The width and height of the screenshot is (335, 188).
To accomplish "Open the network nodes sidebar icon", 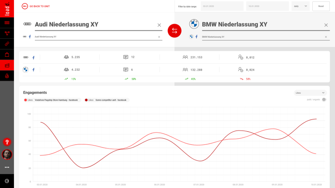I will [7, 33].
